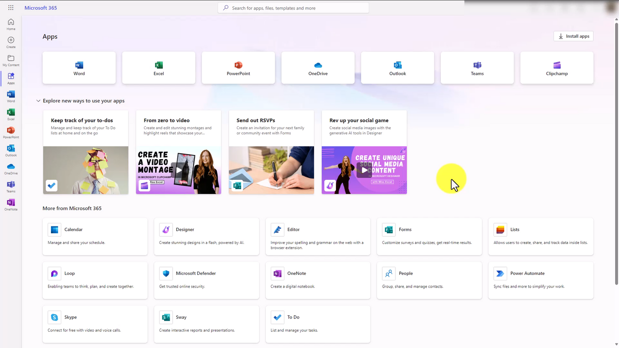Click the Install apps button

tap(573, 36)
